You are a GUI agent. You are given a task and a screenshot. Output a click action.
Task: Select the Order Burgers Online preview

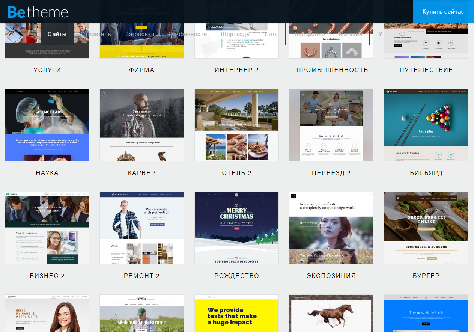(x=426, y=228)
